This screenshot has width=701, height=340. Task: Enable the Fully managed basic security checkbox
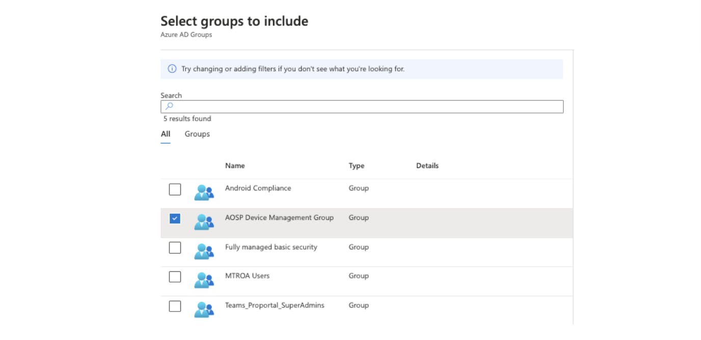click(x=175, y=247)
